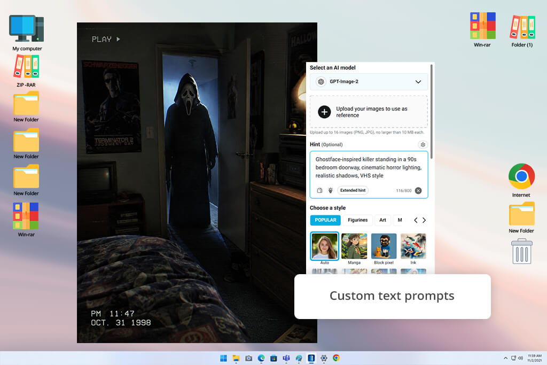Clear the hint text with the X icon
The image size is (547, 365).
(418, 191)
